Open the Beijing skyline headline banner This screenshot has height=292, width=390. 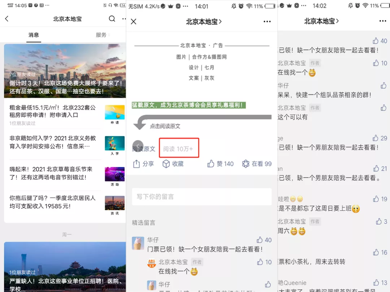click(65, 71)
